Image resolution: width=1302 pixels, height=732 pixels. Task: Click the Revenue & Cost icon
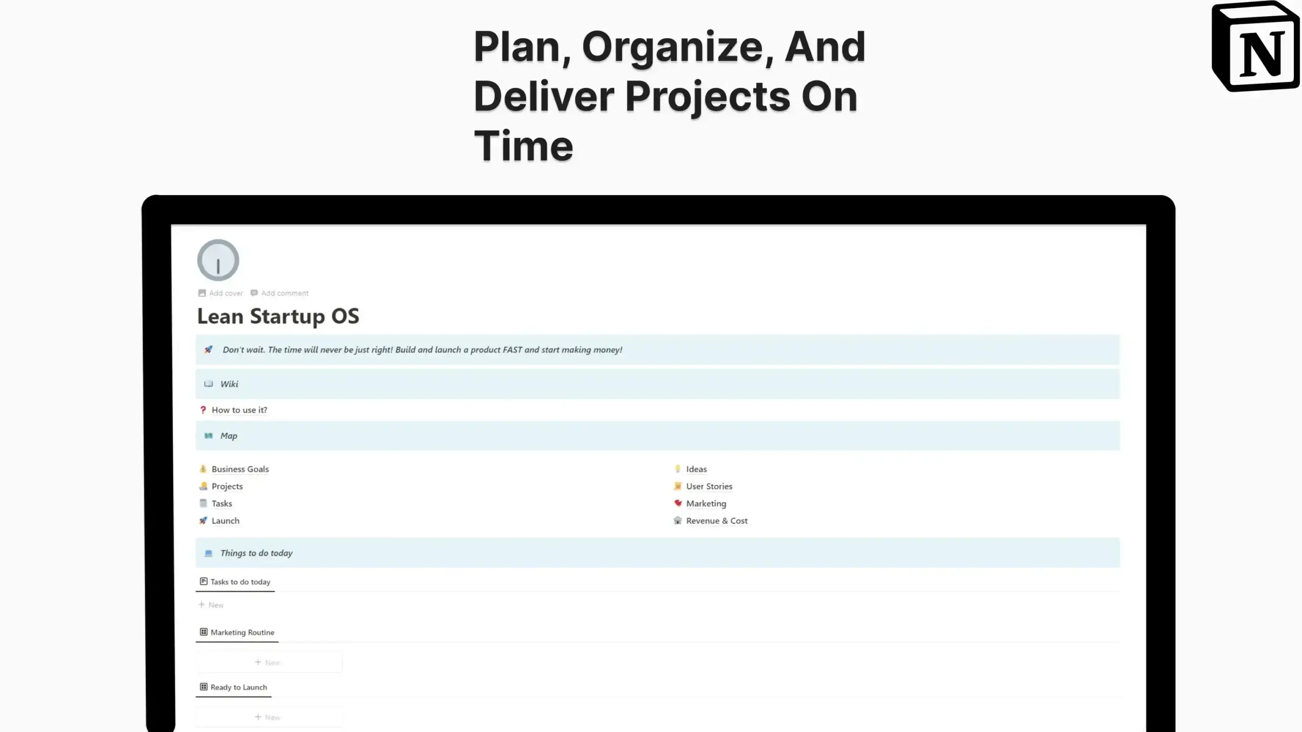coord(678,520)
